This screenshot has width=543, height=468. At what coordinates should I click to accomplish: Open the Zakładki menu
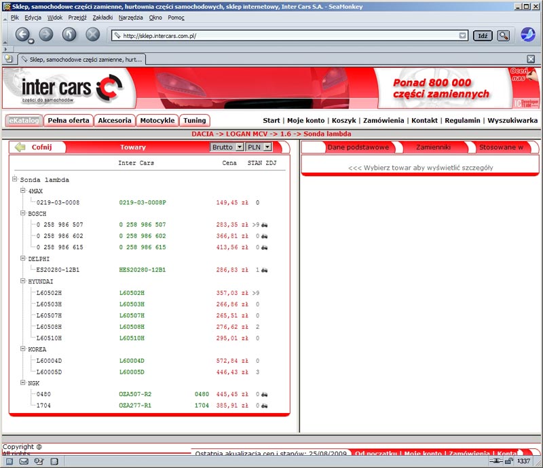(x=102, y=18)
